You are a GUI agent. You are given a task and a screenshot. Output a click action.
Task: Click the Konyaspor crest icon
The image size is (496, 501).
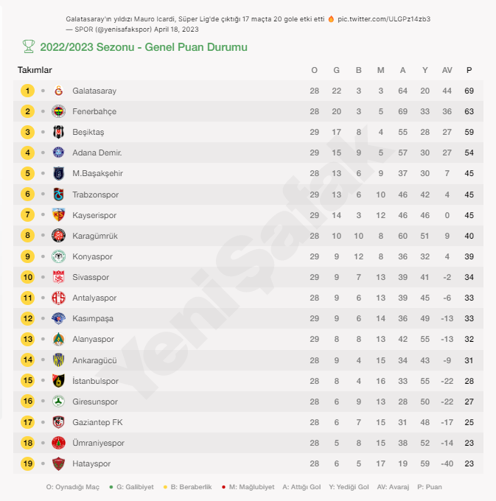tap(58, 256)
